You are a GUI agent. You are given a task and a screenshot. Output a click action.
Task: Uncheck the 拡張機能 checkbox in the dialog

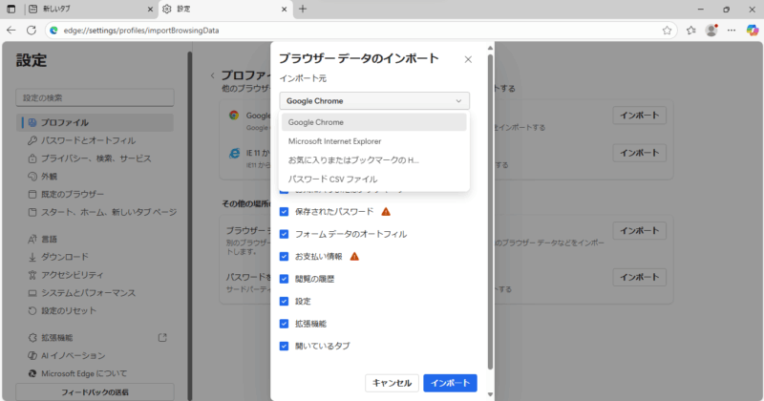[284, 324]
